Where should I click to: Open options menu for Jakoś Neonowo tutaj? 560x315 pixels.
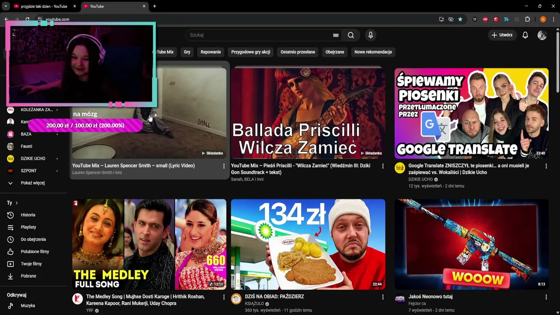pyautogui.click(x=546, y=297)
